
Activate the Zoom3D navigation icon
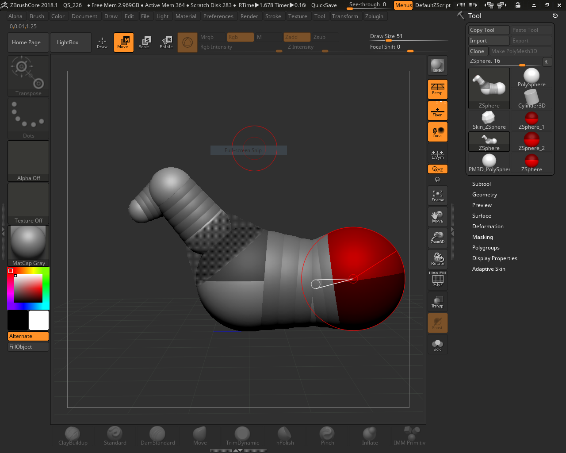point(437,238)
